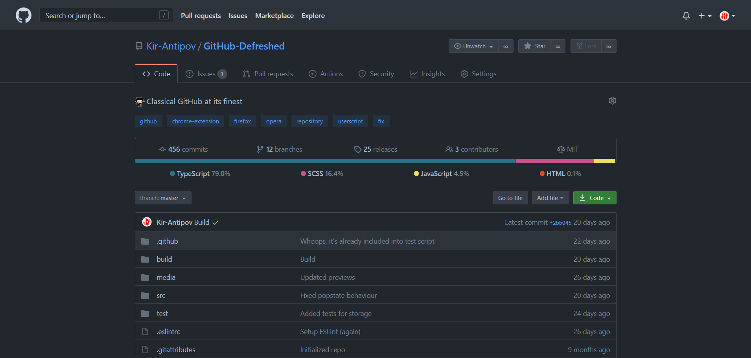Open the plus create-new menu
The image size is (751, 358).
705,16
